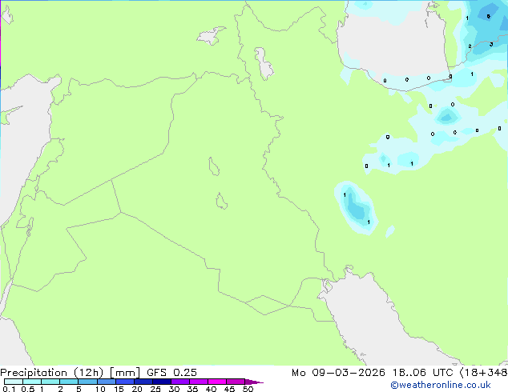Click the legend scale label '0.1'
The width and height of the screenshot is (508, 392).
(x=9, y=389)
